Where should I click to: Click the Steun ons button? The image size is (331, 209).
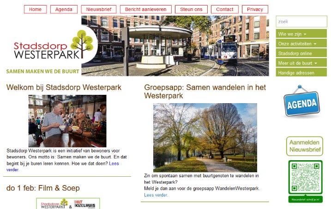point(191,9)
